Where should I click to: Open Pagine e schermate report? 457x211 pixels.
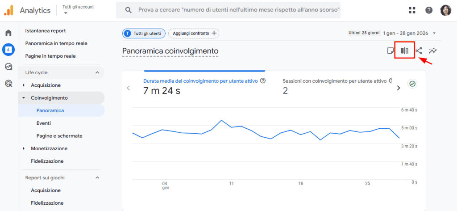tap(59, 136)
